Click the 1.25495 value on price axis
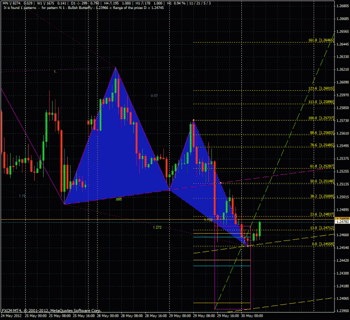This screenshot has width=350, height=320. click(342, 146)
